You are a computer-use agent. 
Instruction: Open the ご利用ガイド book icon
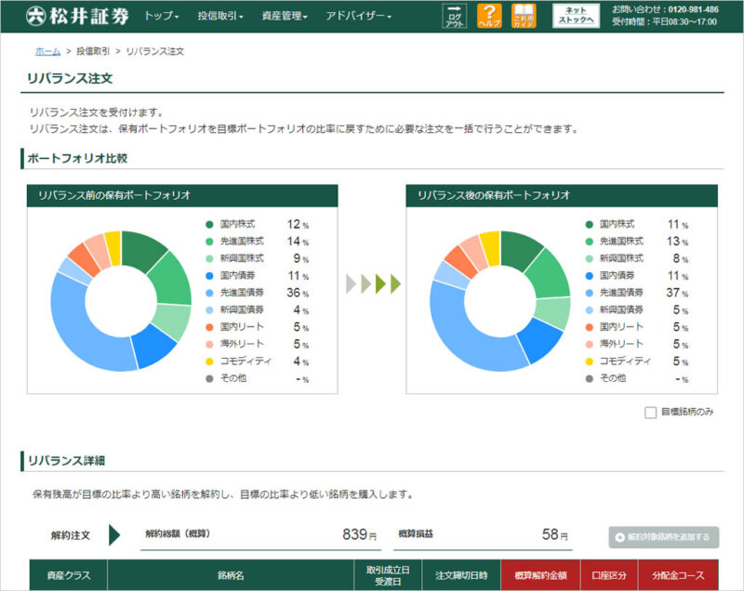pyautogui.click(x=524, y=16)
